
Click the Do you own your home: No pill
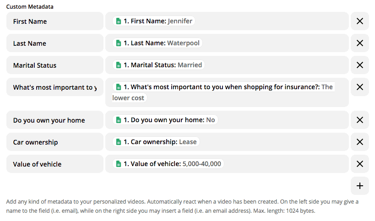[x=165, y=120]
